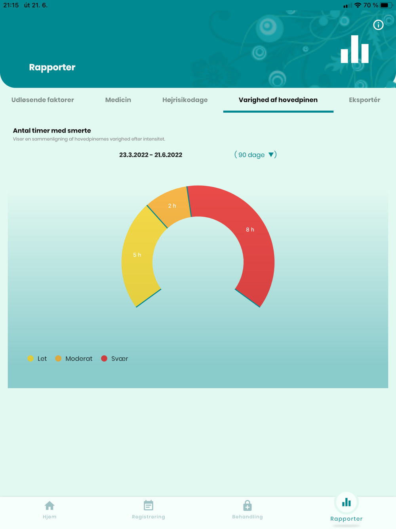The height and width of the screenshot is (529, 396).
Task: Tap Wi-Fi icon in status bar
Action: click(x=358, y=6)
